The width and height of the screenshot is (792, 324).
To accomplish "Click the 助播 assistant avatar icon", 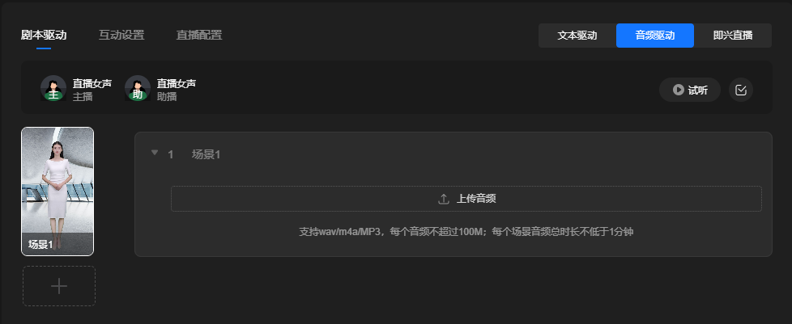I will [138, 88].
